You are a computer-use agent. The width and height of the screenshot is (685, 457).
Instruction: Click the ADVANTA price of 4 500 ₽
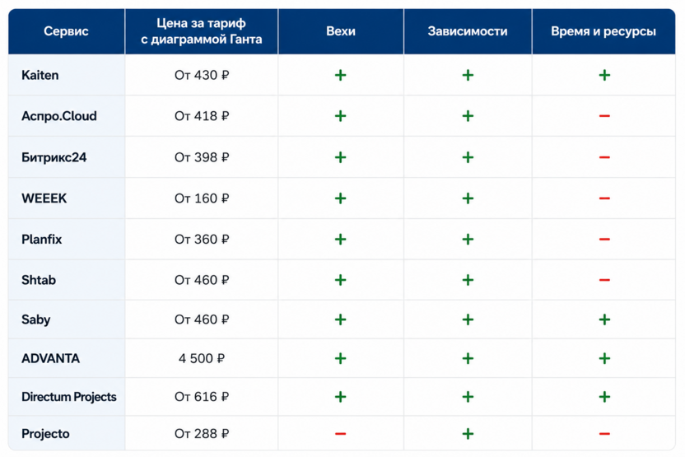tap(202, 358)
